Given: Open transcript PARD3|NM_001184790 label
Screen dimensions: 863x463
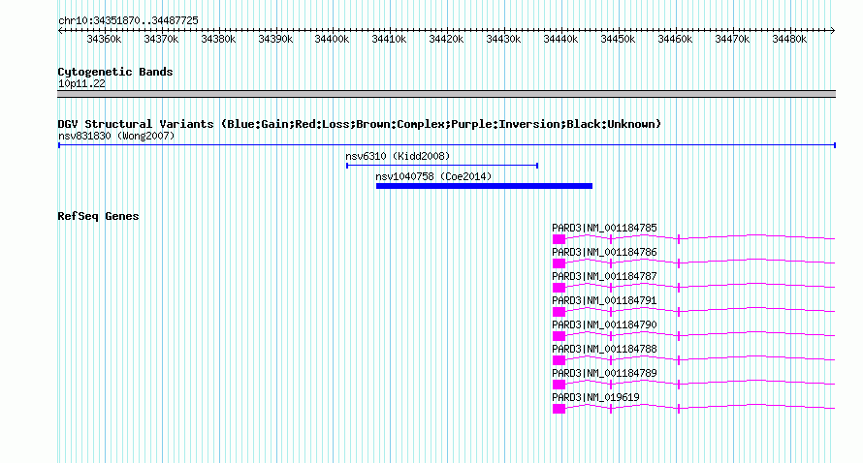Looking at the screenshot, I should coord(604,324).
